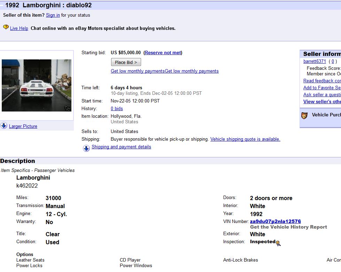Click the blue arrow icon beside Larger Picture
Image resolution: width=341 pixels, height=272 pixels.
click(x=4, y=126)
